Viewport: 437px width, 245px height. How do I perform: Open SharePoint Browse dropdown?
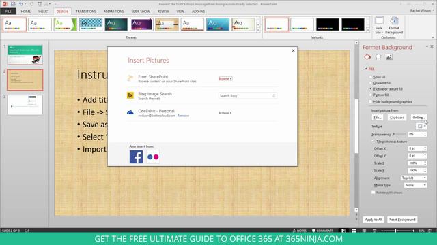225,79
